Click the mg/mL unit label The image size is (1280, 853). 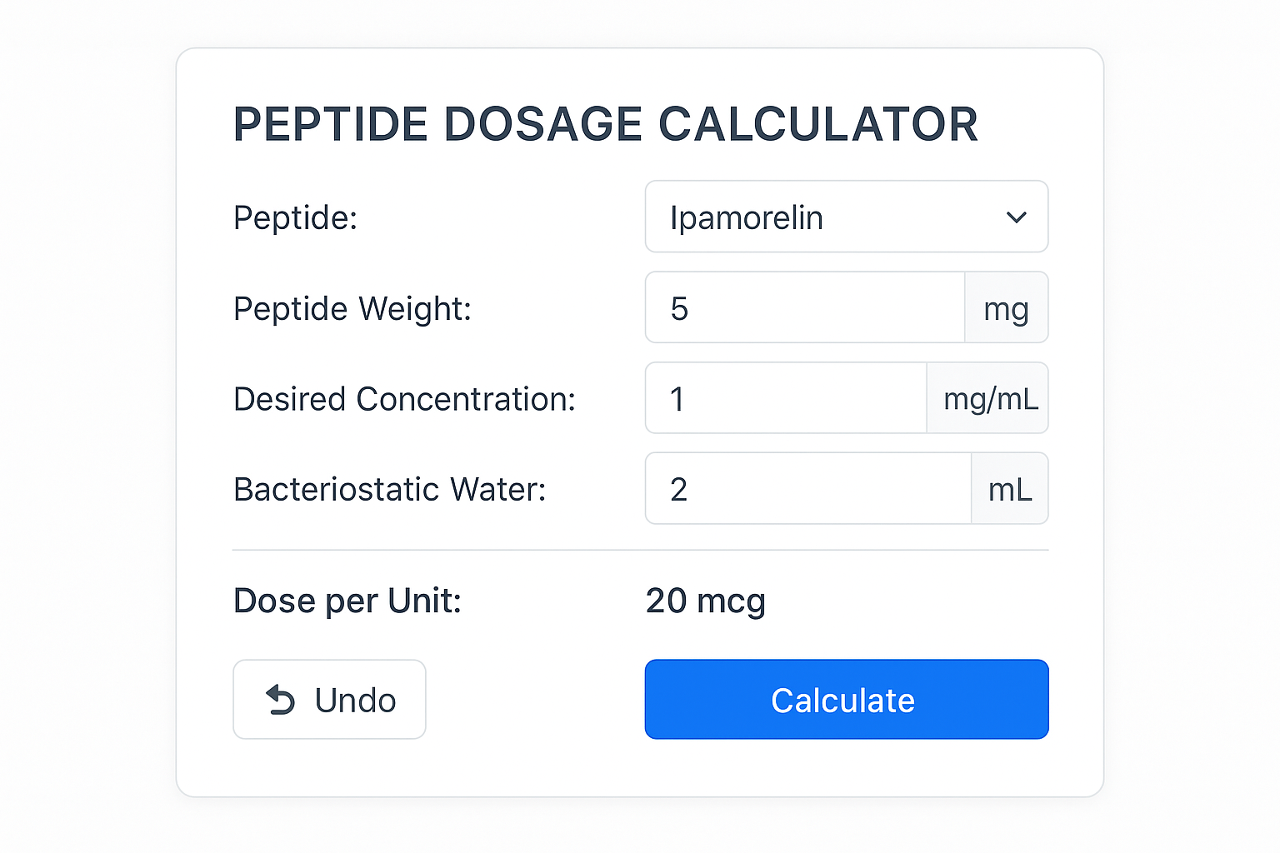click(990, 398)
